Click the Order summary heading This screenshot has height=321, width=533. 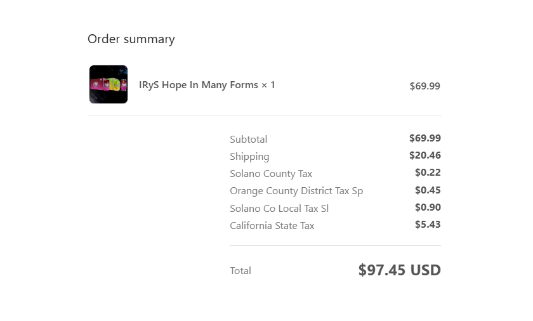click(131, 39)
